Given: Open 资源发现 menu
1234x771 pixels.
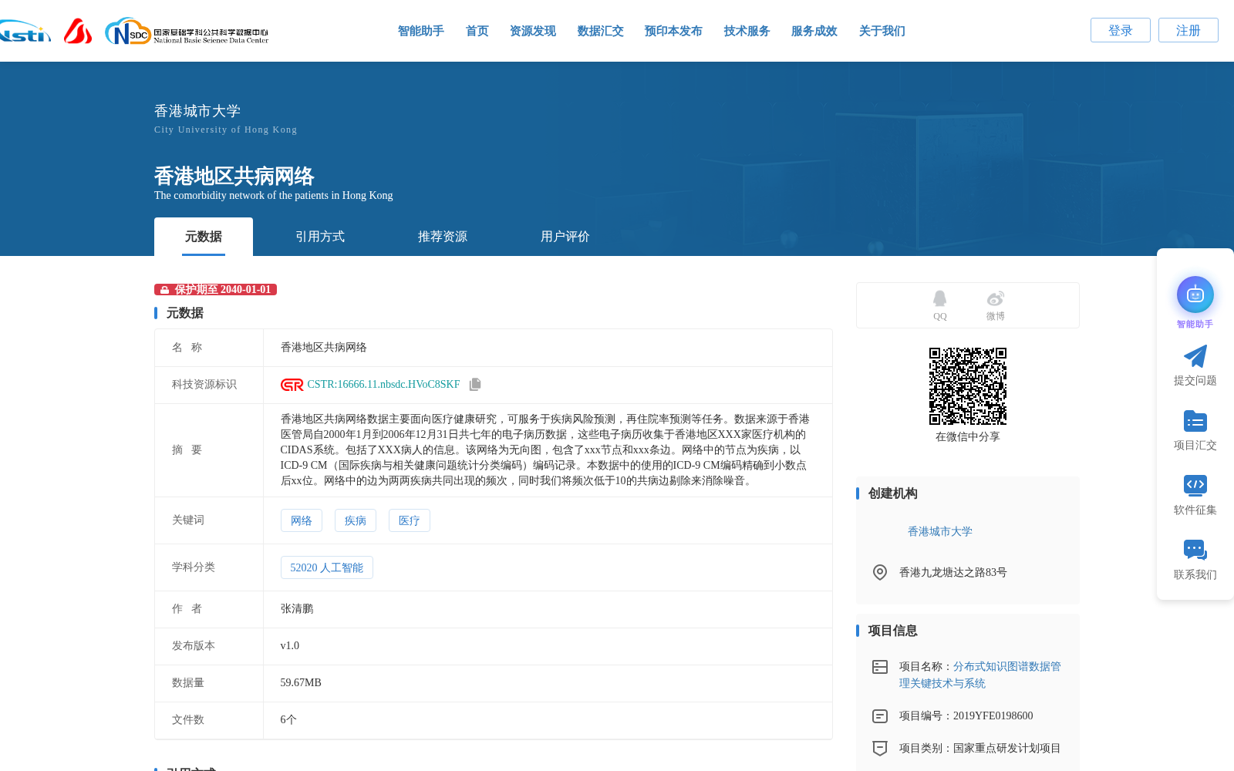Looking at the screenshot, I should click(x=532, y=31).
